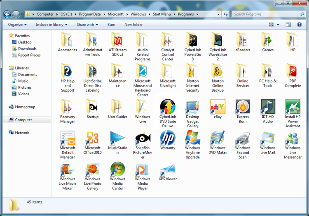The width and height of the screenshot is (309, 216).
Task: Click the XPS Viewer shortcut
Action: coord(168,170)
